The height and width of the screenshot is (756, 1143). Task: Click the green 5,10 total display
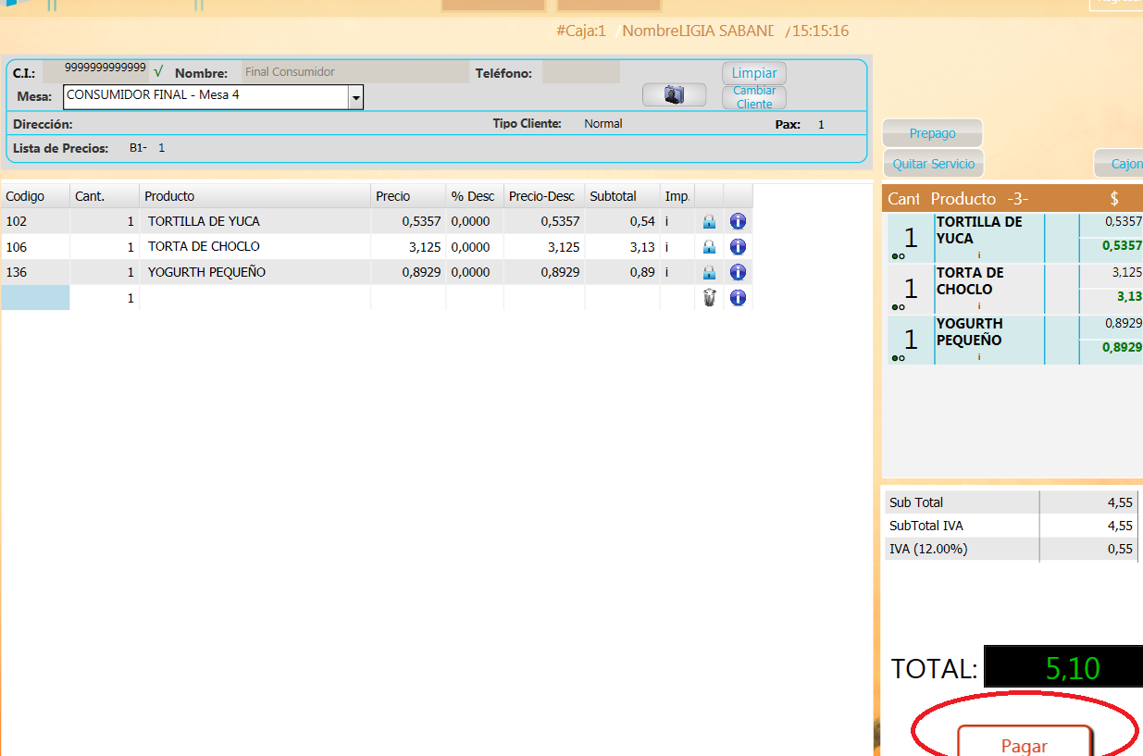[1063, 667]
